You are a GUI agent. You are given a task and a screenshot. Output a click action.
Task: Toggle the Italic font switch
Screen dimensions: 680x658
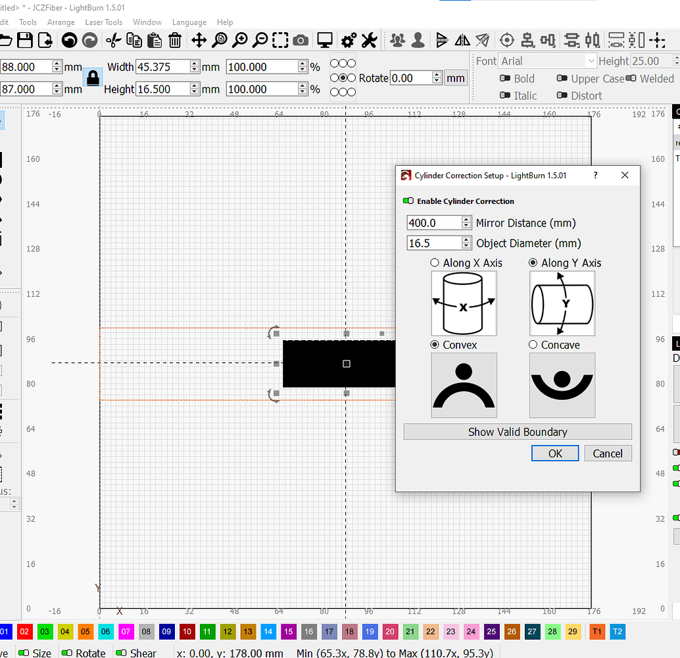click(505, 95)
